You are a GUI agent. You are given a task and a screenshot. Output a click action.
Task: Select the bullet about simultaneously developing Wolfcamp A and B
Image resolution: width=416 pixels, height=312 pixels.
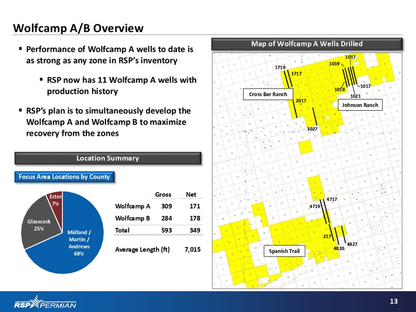click(109, 122)
